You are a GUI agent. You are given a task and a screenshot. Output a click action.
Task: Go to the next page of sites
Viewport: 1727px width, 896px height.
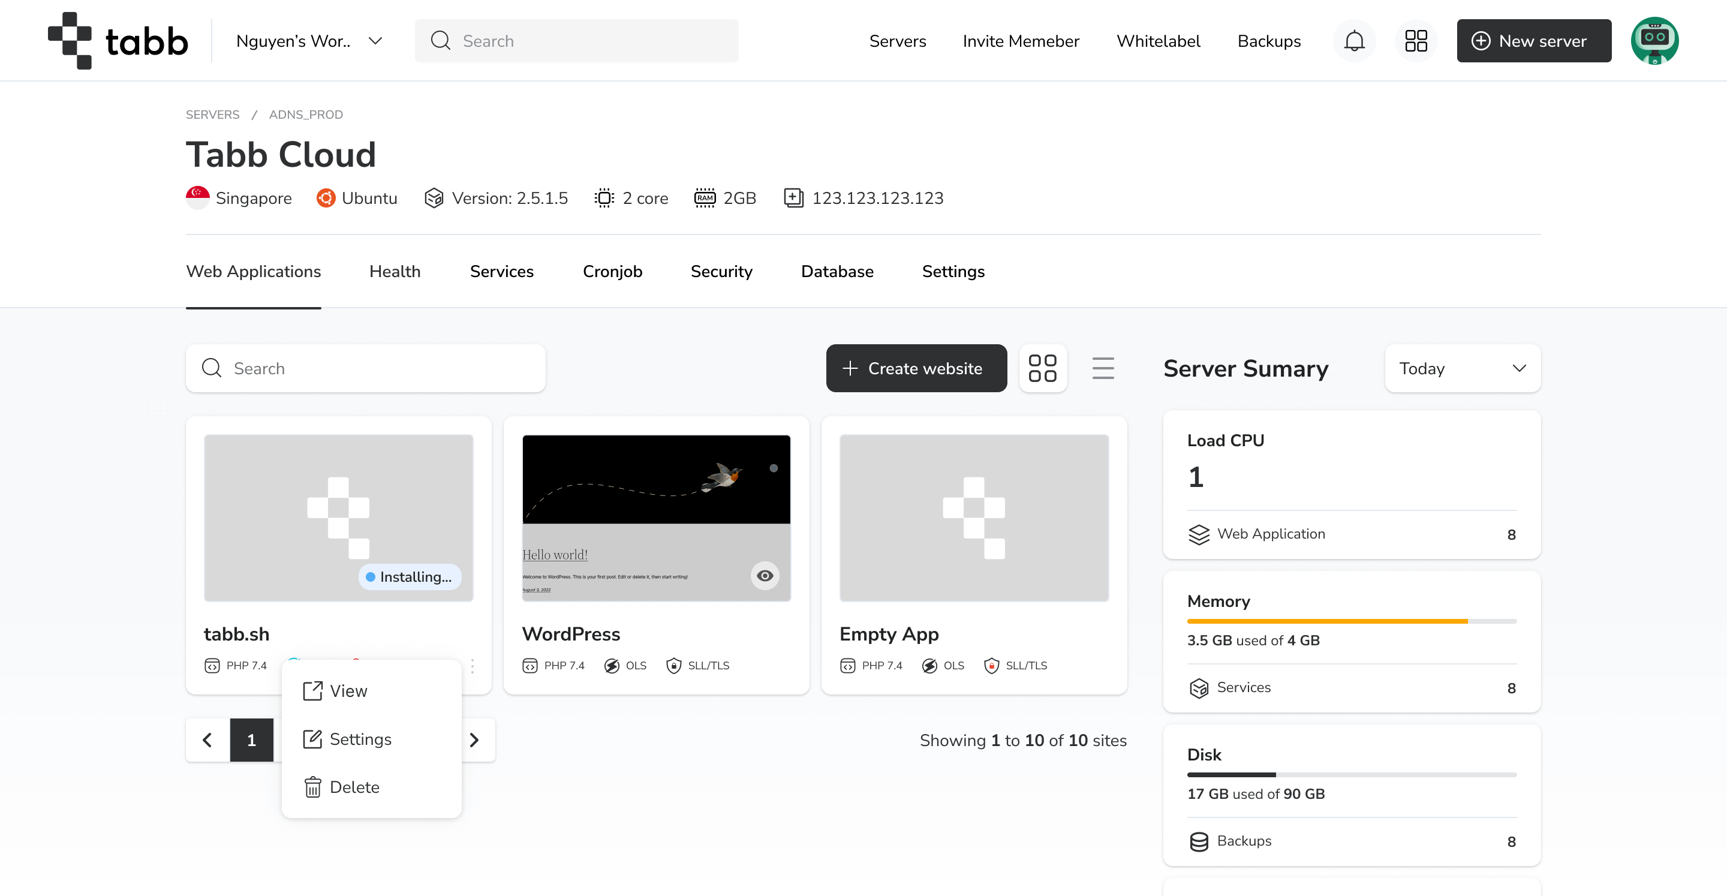pos(474,739)
